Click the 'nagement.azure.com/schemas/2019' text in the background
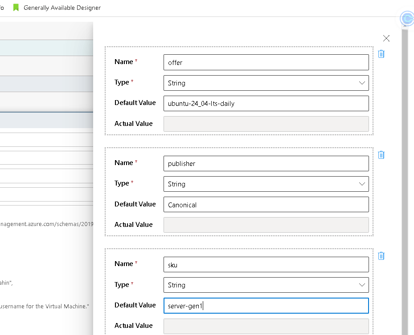Viewport: 414px width, 335px height. coord(47,224)
